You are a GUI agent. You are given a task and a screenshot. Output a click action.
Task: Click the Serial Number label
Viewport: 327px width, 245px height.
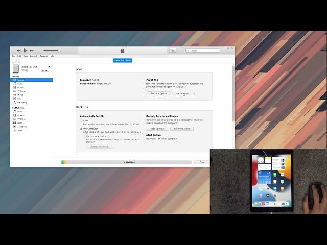tap(88, 84)
